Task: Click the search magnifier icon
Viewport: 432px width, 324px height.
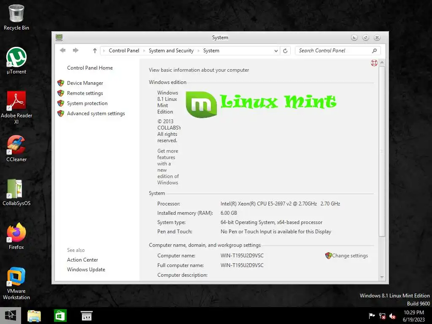Action: [374, 51]
